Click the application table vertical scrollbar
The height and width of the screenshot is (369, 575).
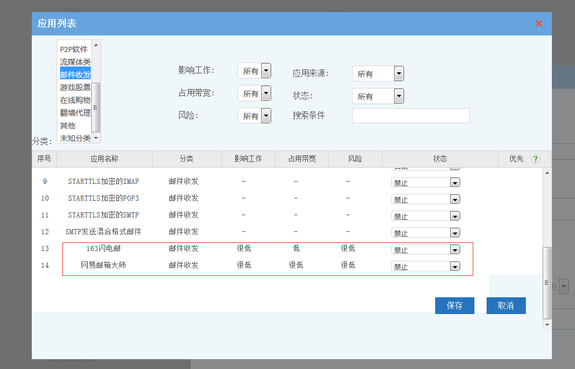[547, 282]
